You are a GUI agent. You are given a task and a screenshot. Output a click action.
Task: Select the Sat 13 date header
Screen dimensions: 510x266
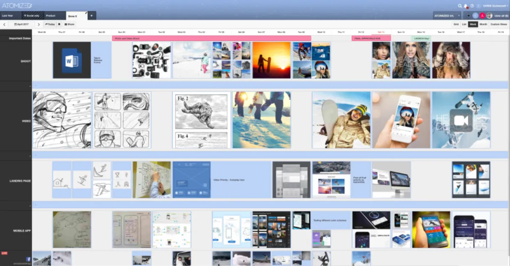coord(381,32)
